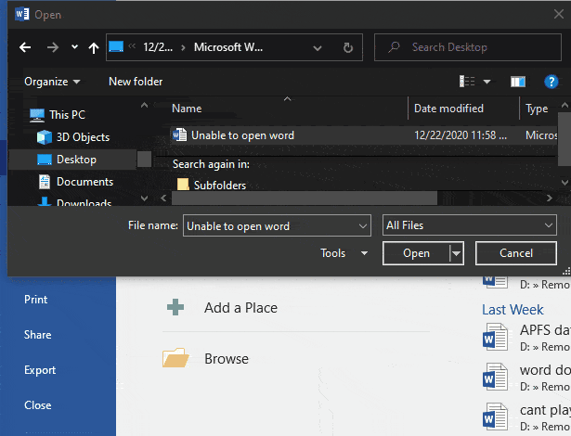
Task: Open the blue Help icon
Action: point(551,82)
